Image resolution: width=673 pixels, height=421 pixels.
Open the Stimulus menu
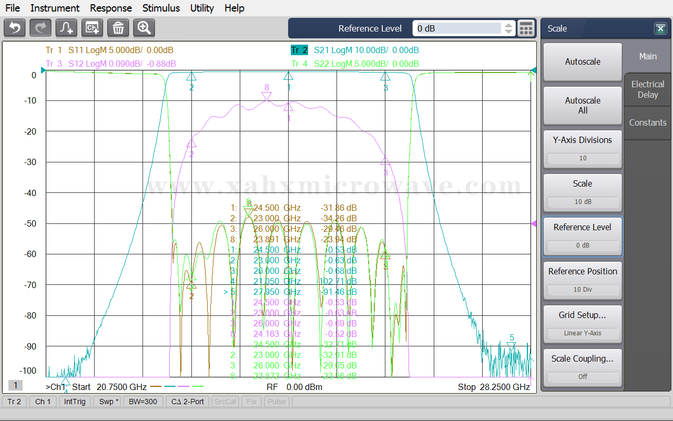161,8
